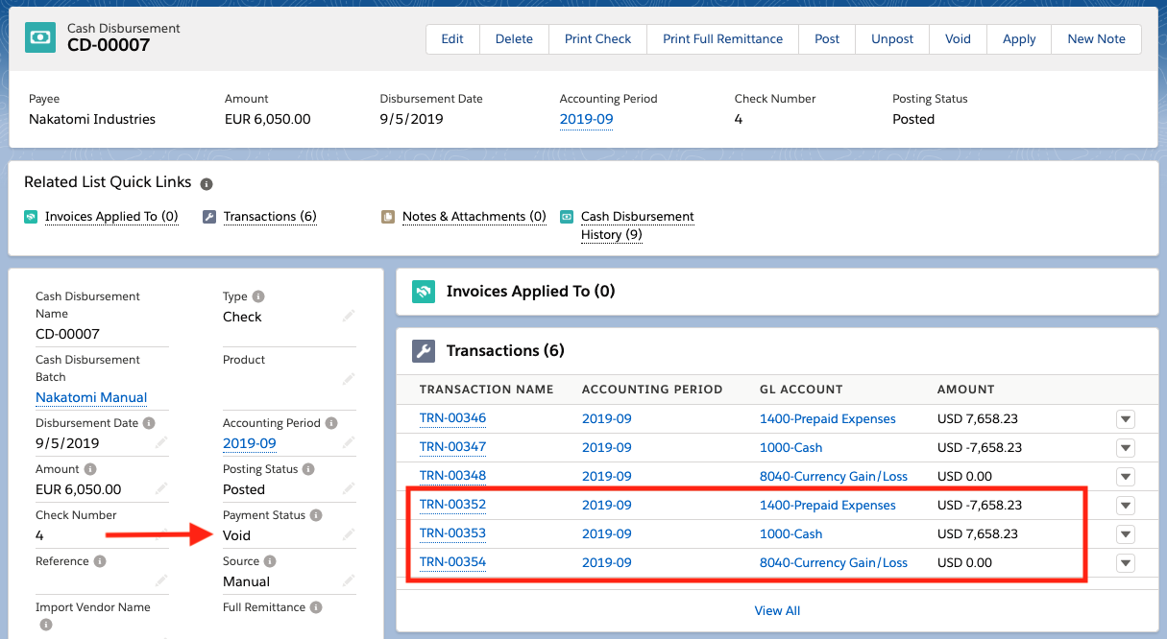Image resolution: width=1167 pixels, height=639 pixels.
Task: Click the Print Check button
Action: click(x=597, y=39)
